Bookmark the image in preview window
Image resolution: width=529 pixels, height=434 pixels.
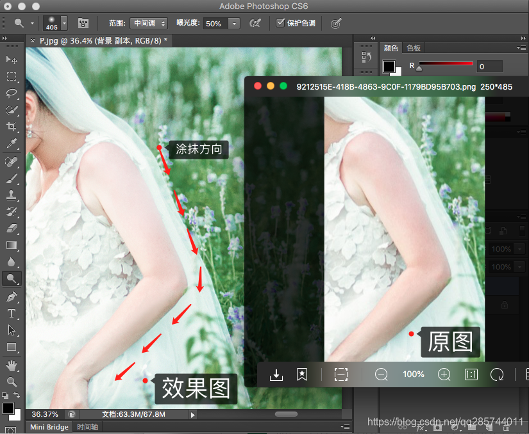point(302,374)
